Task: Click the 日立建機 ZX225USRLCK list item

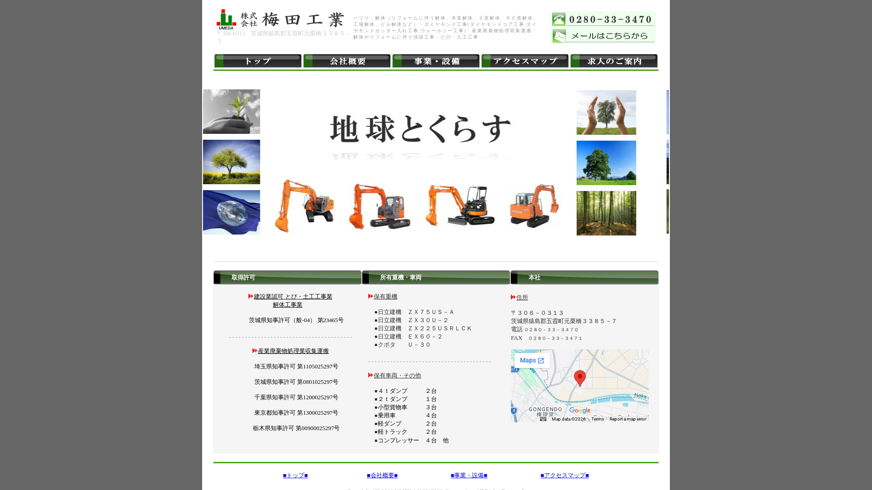Action: (423, 328)
